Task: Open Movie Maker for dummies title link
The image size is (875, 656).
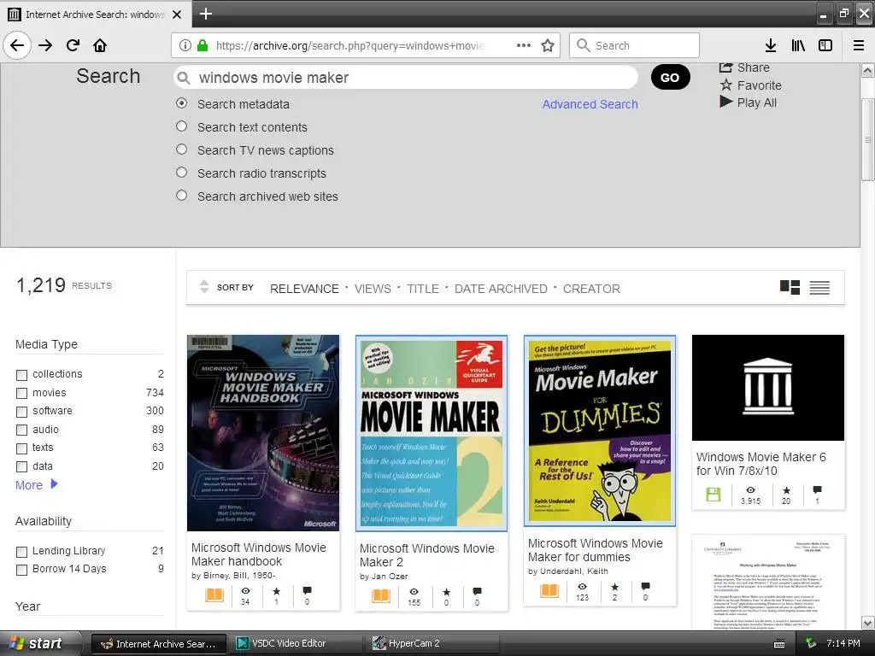Action: (x=596, y=550)
